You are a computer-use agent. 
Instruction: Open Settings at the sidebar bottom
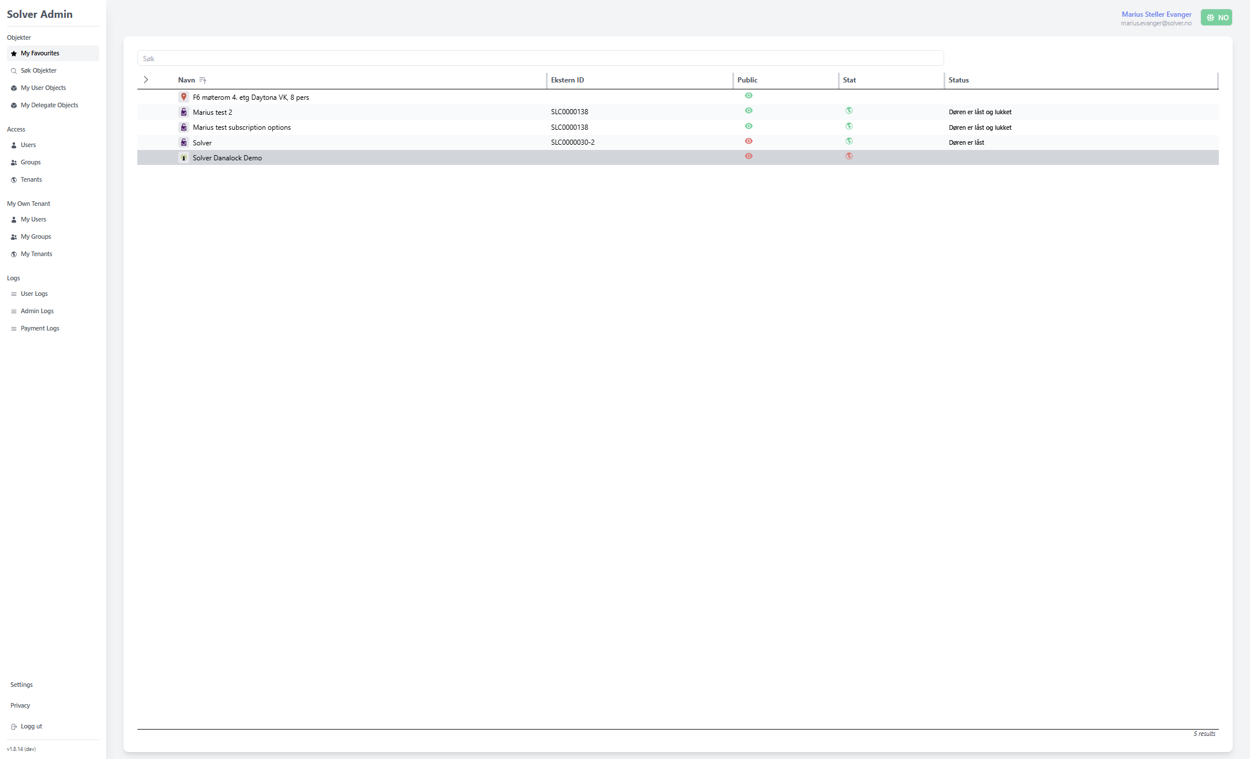click(x=21, y=685)
